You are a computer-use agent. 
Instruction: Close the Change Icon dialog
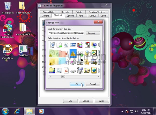pos(98,22)
